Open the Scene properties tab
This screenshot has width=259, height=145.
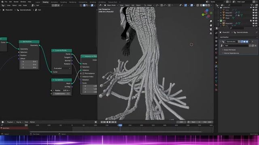tap(216, 49)
